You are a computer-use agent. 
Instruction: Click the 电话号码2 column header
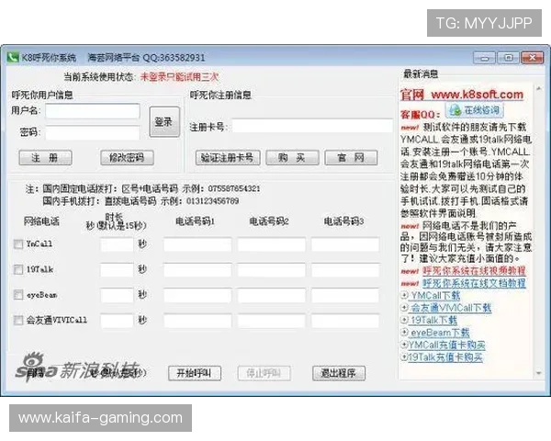coord(269,221)
